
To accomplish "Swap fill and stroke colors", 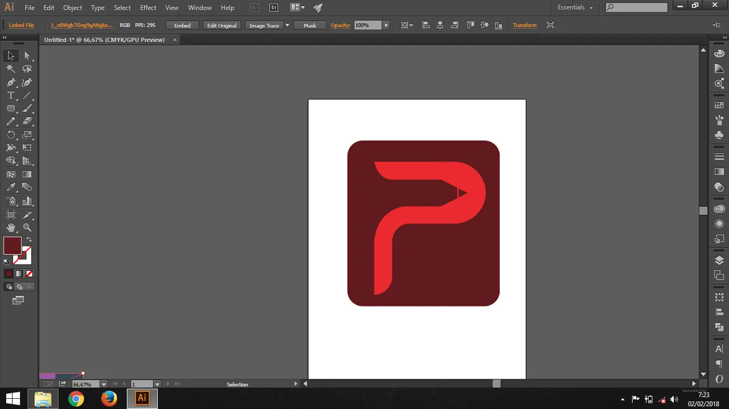I will pos(29,239).
